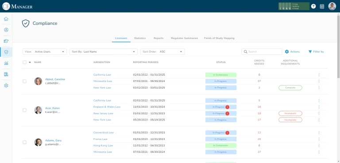Click alert icon on New Jersey status
Screen dimensions: 340x163
pos(227,113)
